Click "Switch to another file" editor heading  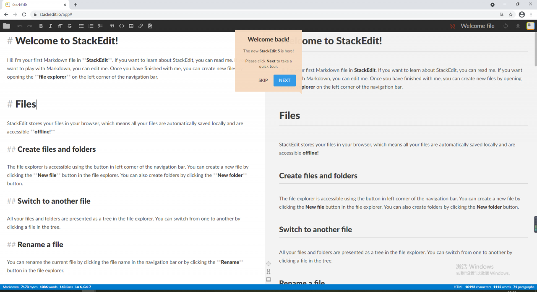pos(54,201)
